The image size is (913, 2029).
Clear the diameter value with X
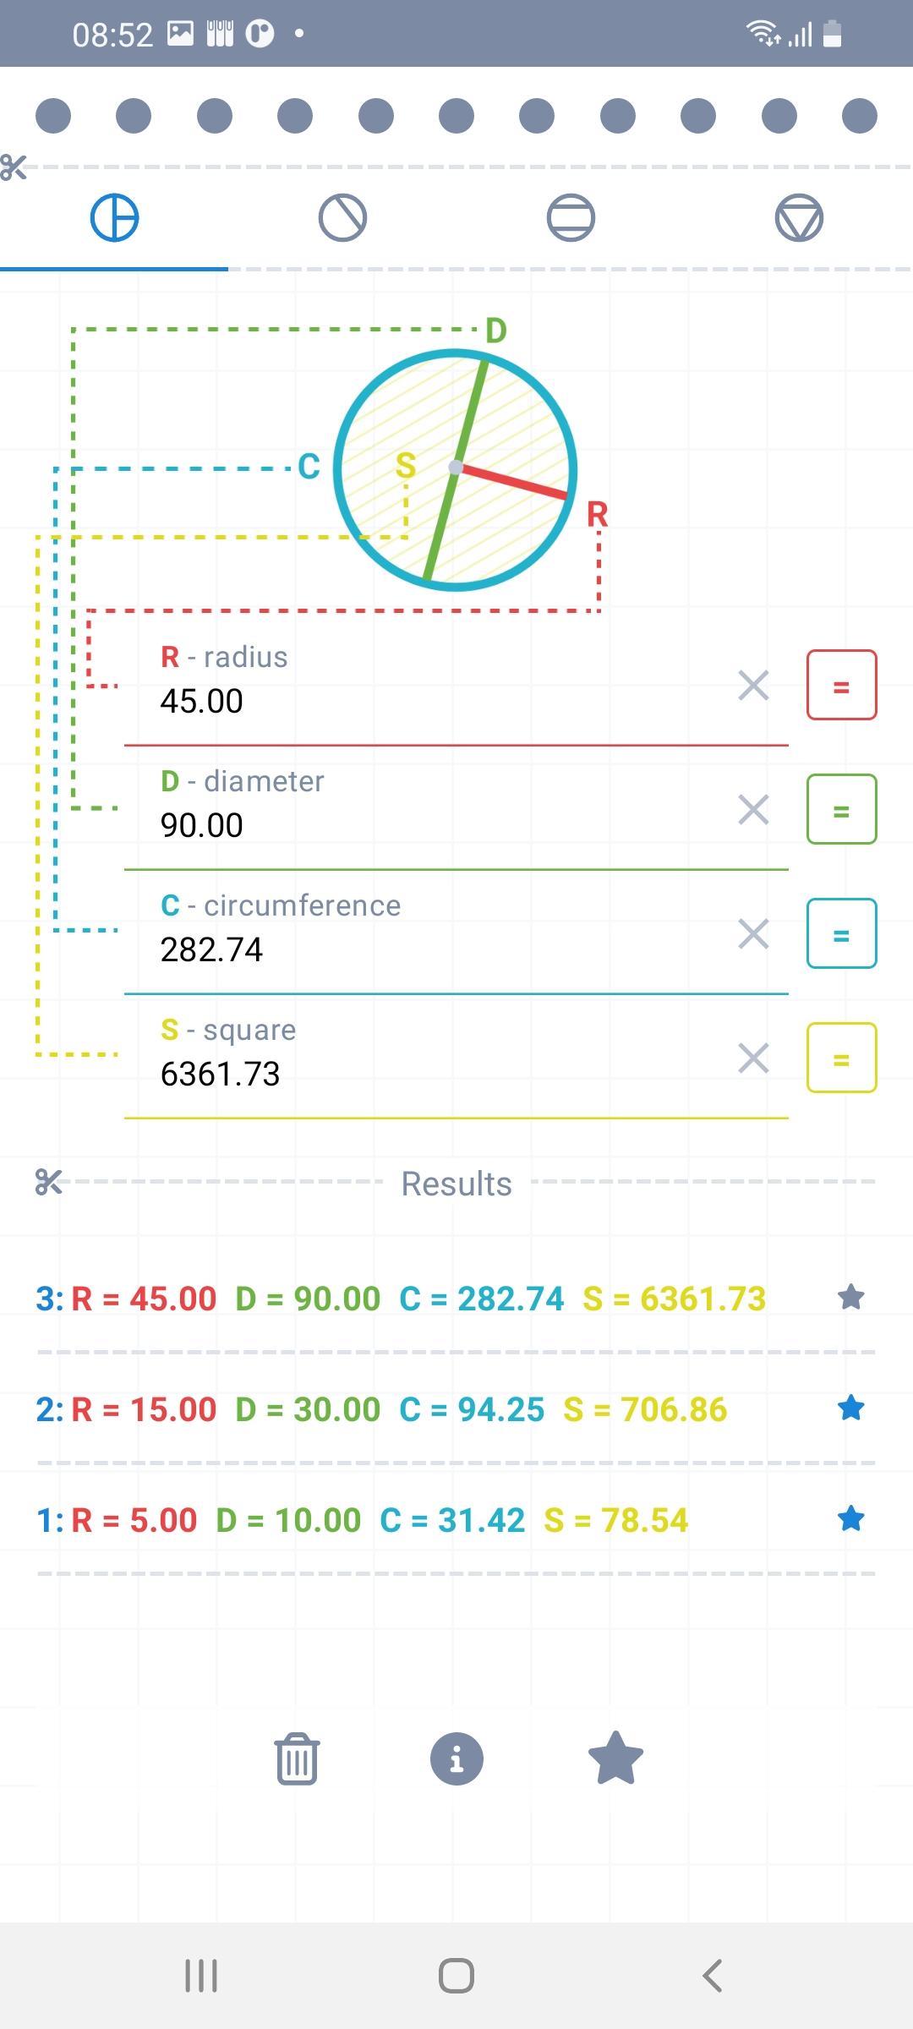[x=753, y=810]
